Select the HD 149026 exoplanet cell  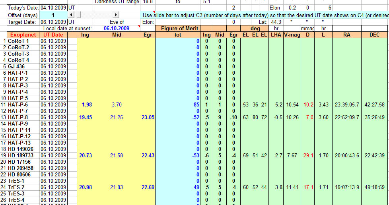pyautogui.click(x=23, y=149)
